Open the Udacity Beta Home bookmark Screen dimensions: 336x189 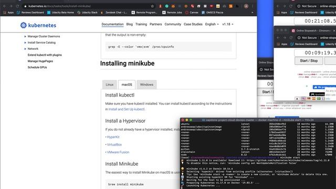tap(60, 13)
